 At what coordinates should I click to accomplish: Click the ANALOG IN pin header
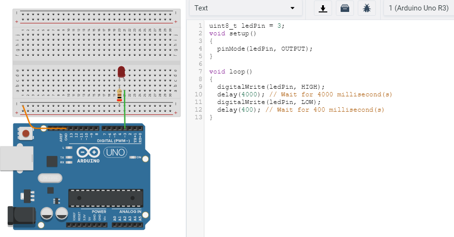127,224
